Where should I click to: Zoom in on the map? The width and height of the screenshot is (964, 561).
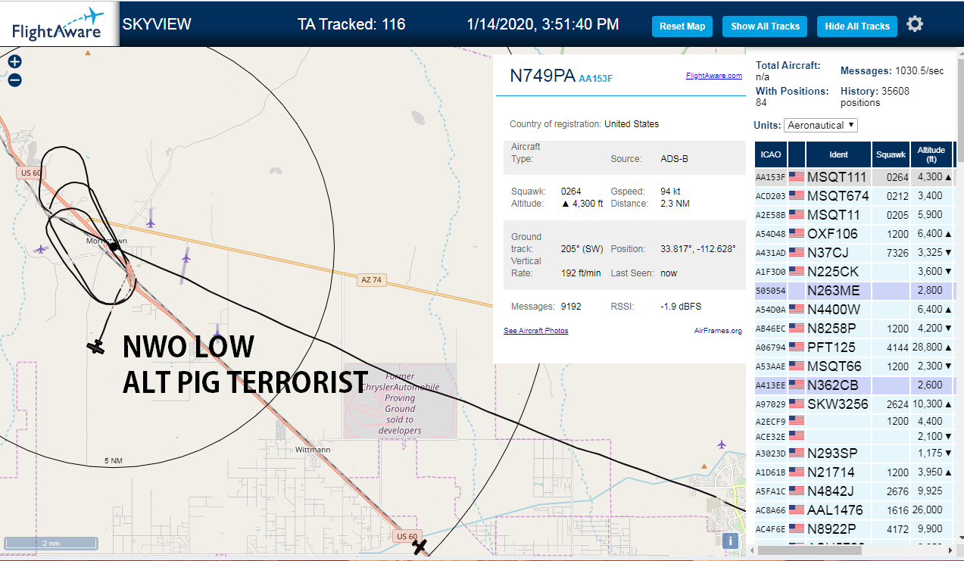pos(14,62)
